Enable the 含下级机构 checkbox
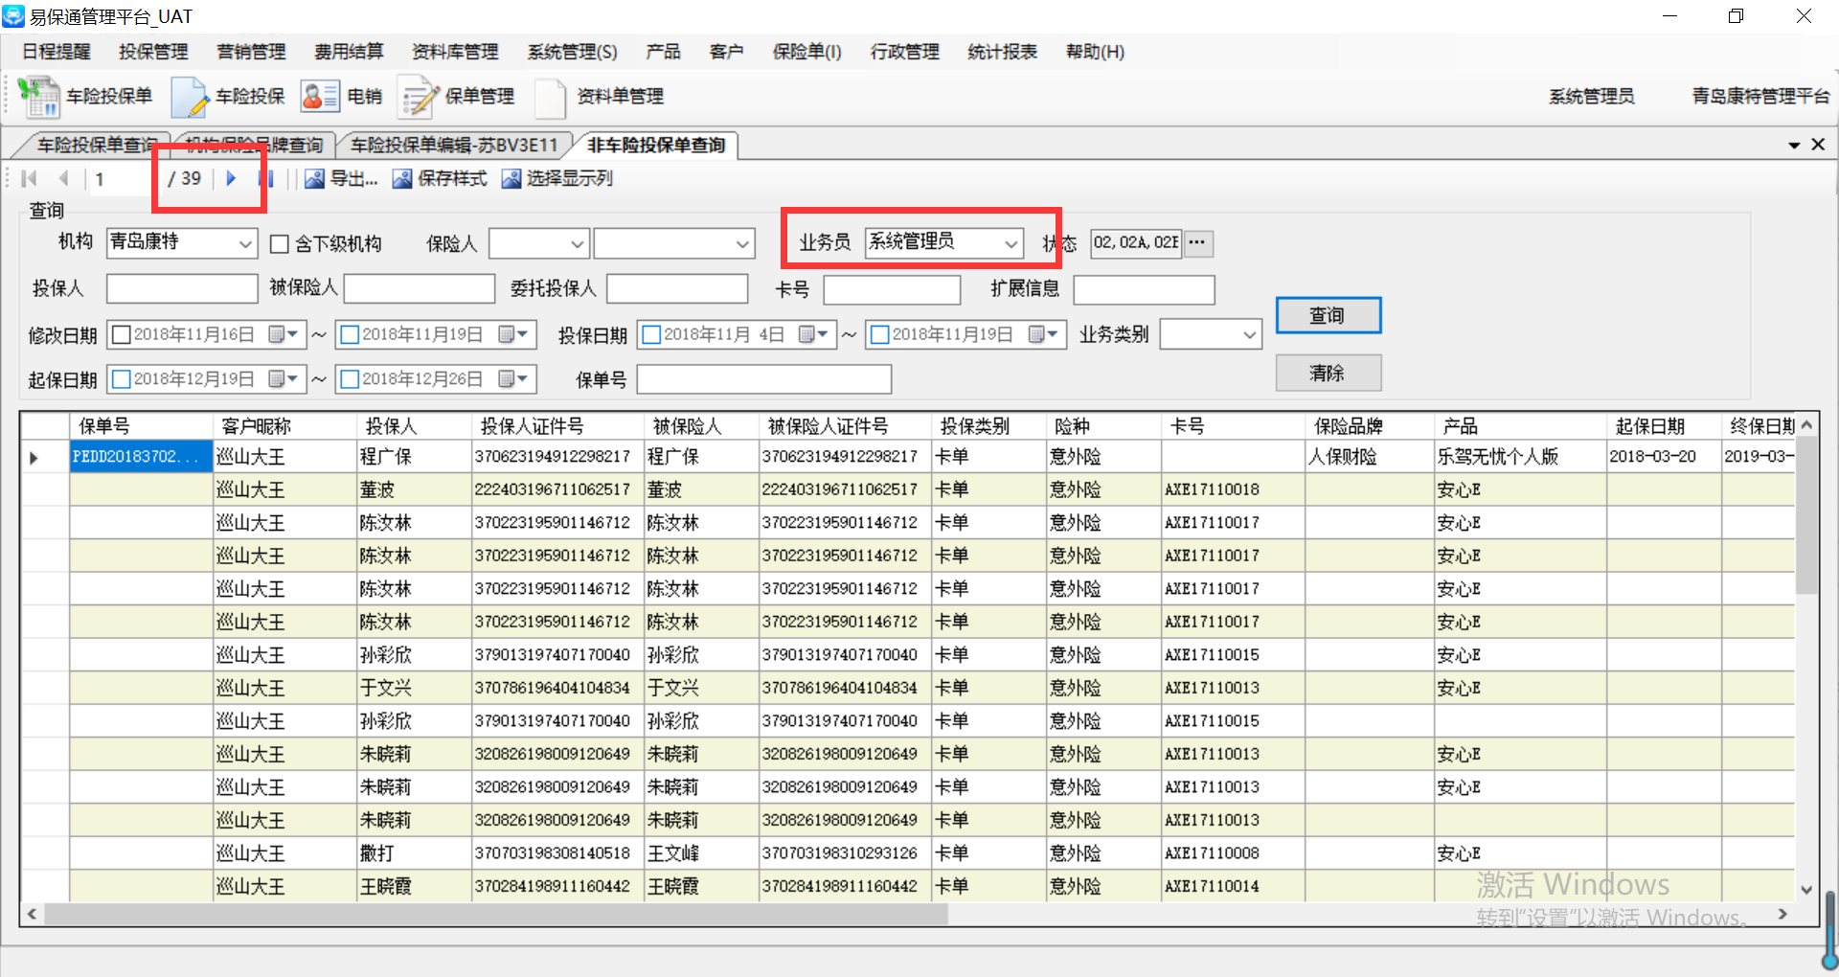 coord(280,244)
